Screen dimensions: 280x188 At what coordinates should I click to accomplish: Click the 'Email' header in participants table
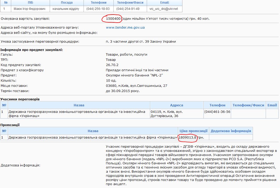tap(272, 105)
